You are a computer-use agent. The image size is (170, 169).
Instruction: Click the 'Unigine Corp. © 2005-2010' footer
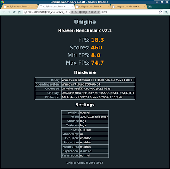[85, 163]
